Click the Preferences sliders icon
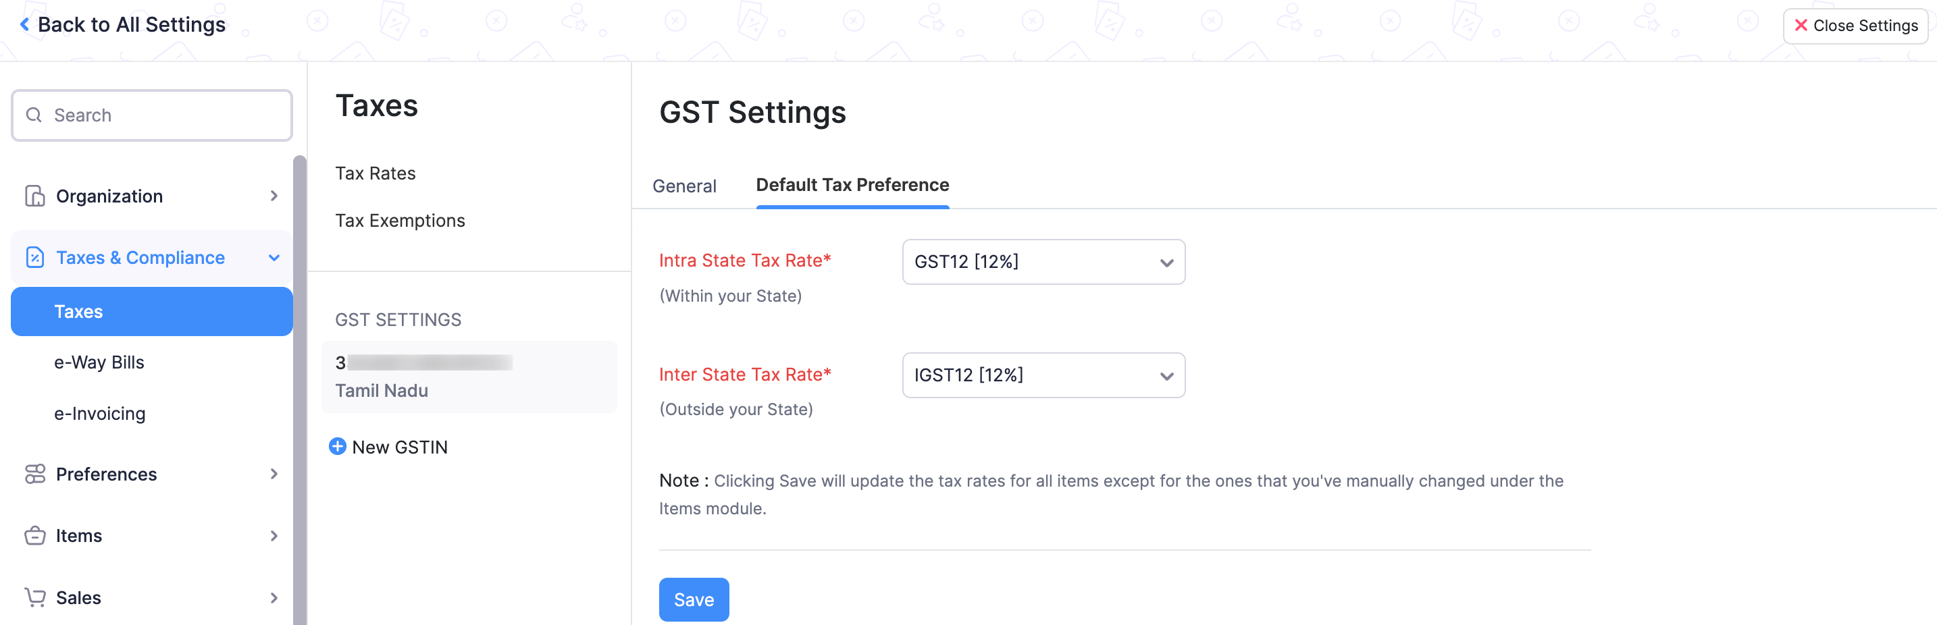This screenshot has height=625, width=1937. pos(34,474)
